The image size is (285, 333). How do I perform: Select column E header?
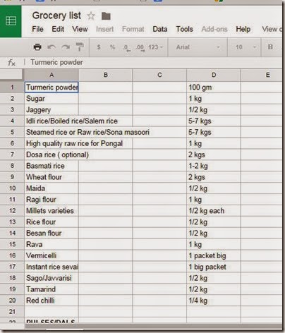[x=262, y=75]
